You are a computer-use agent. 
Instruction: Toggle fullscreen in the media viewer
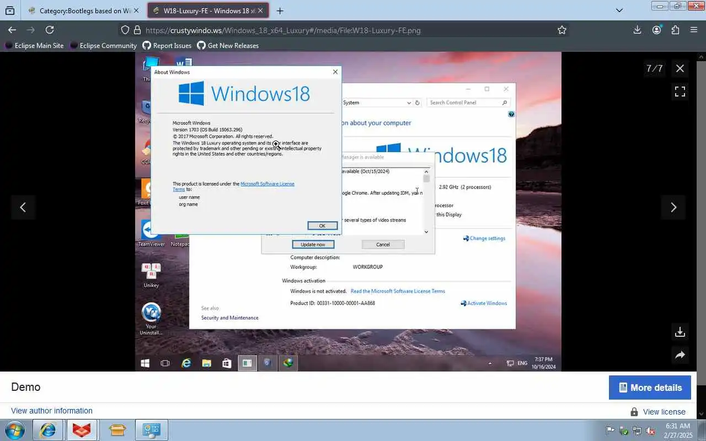[x=680, y=92]
